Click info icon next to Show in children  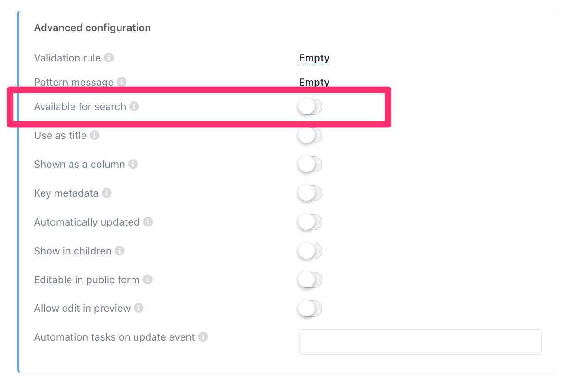coord(120,251)
